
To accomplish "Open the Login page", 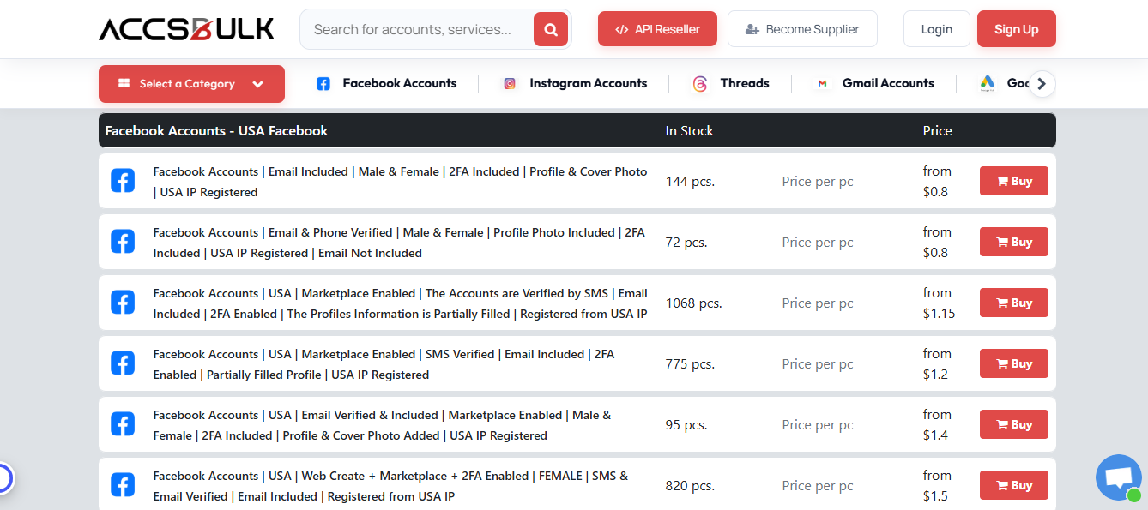I will (x=937, y=29).
